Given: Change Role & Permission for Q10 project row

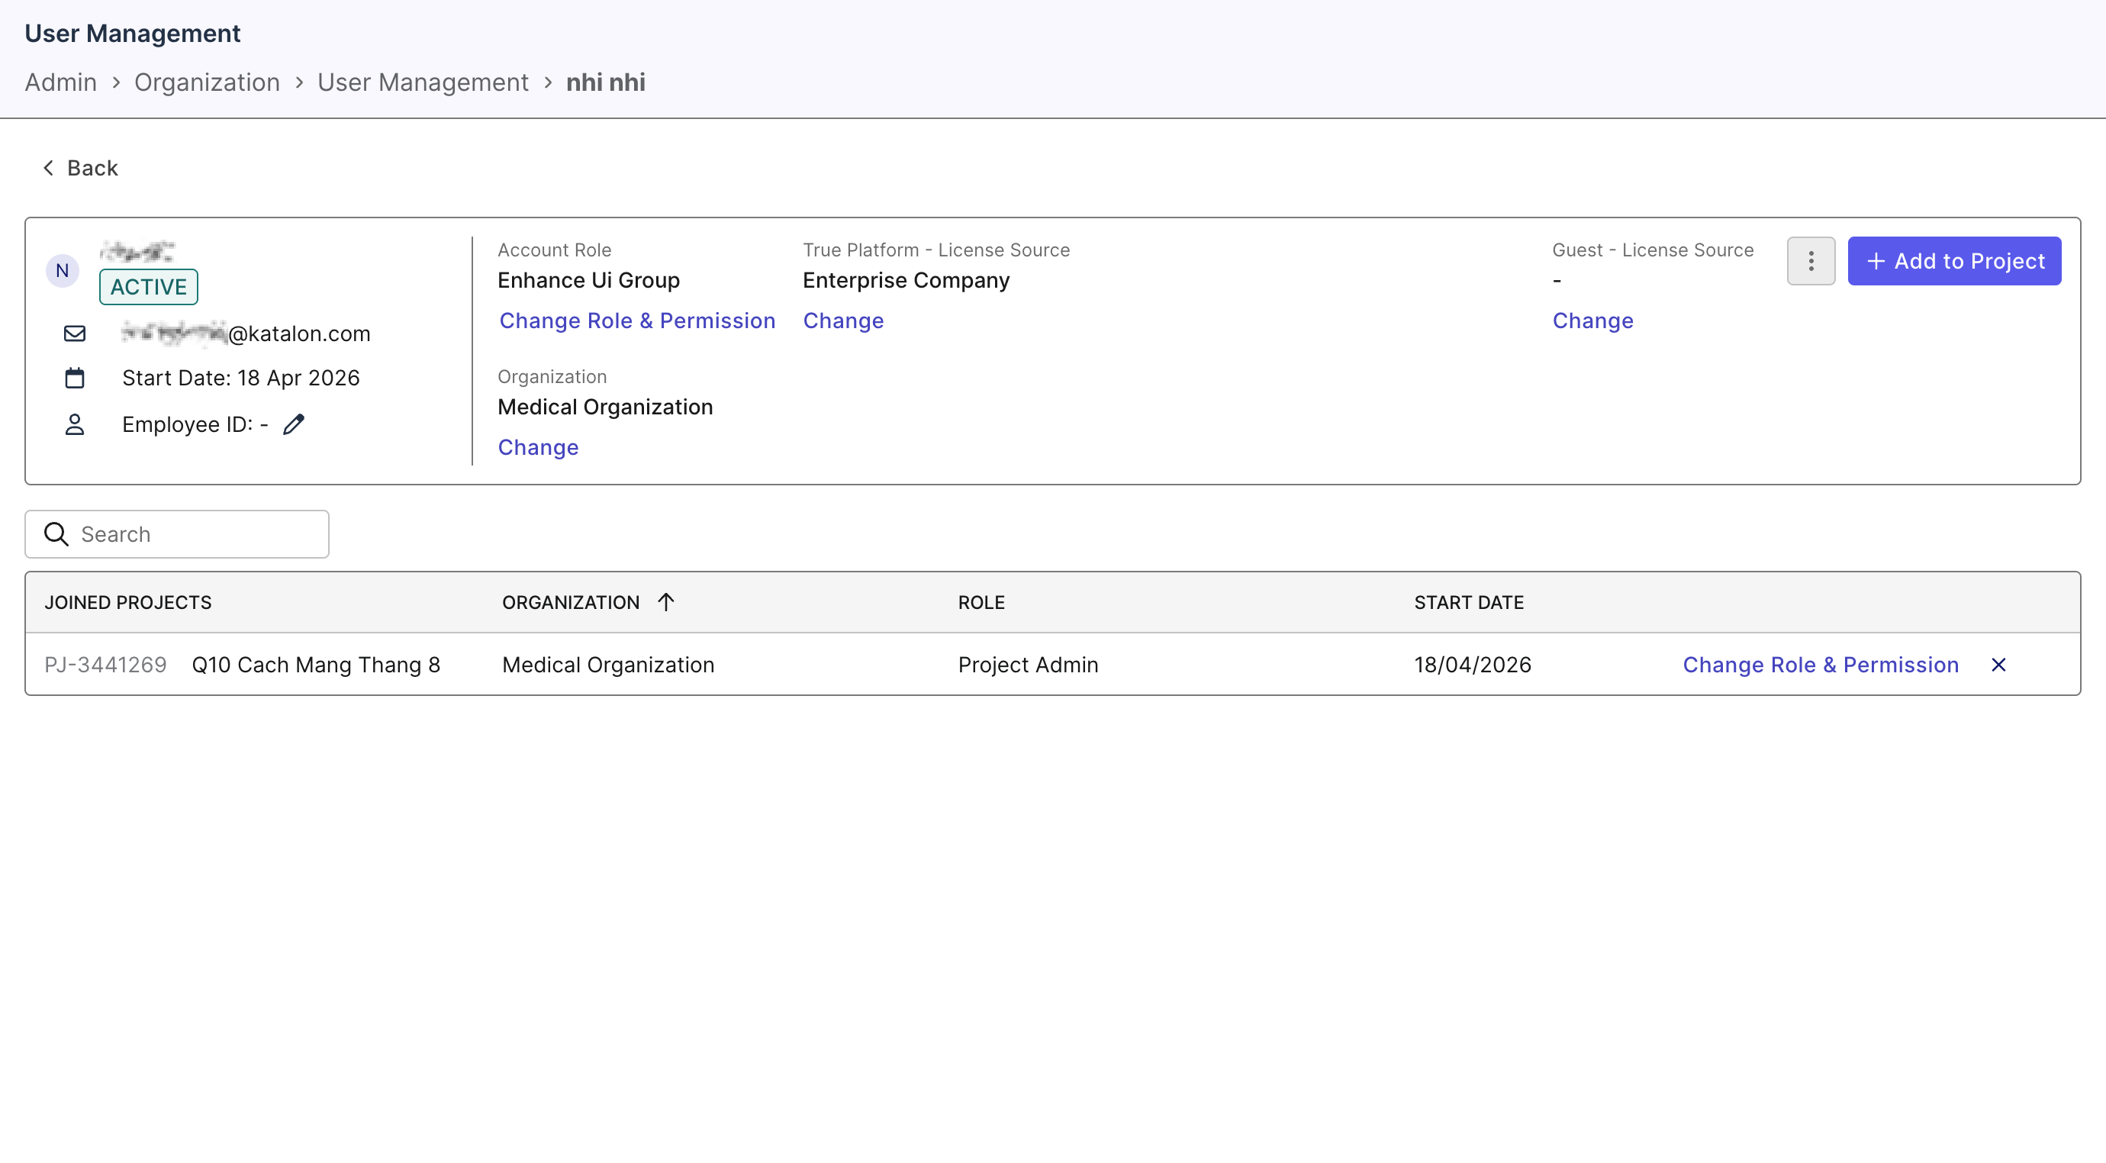Looking at the screenshot, I should [x=1820, y=664].
